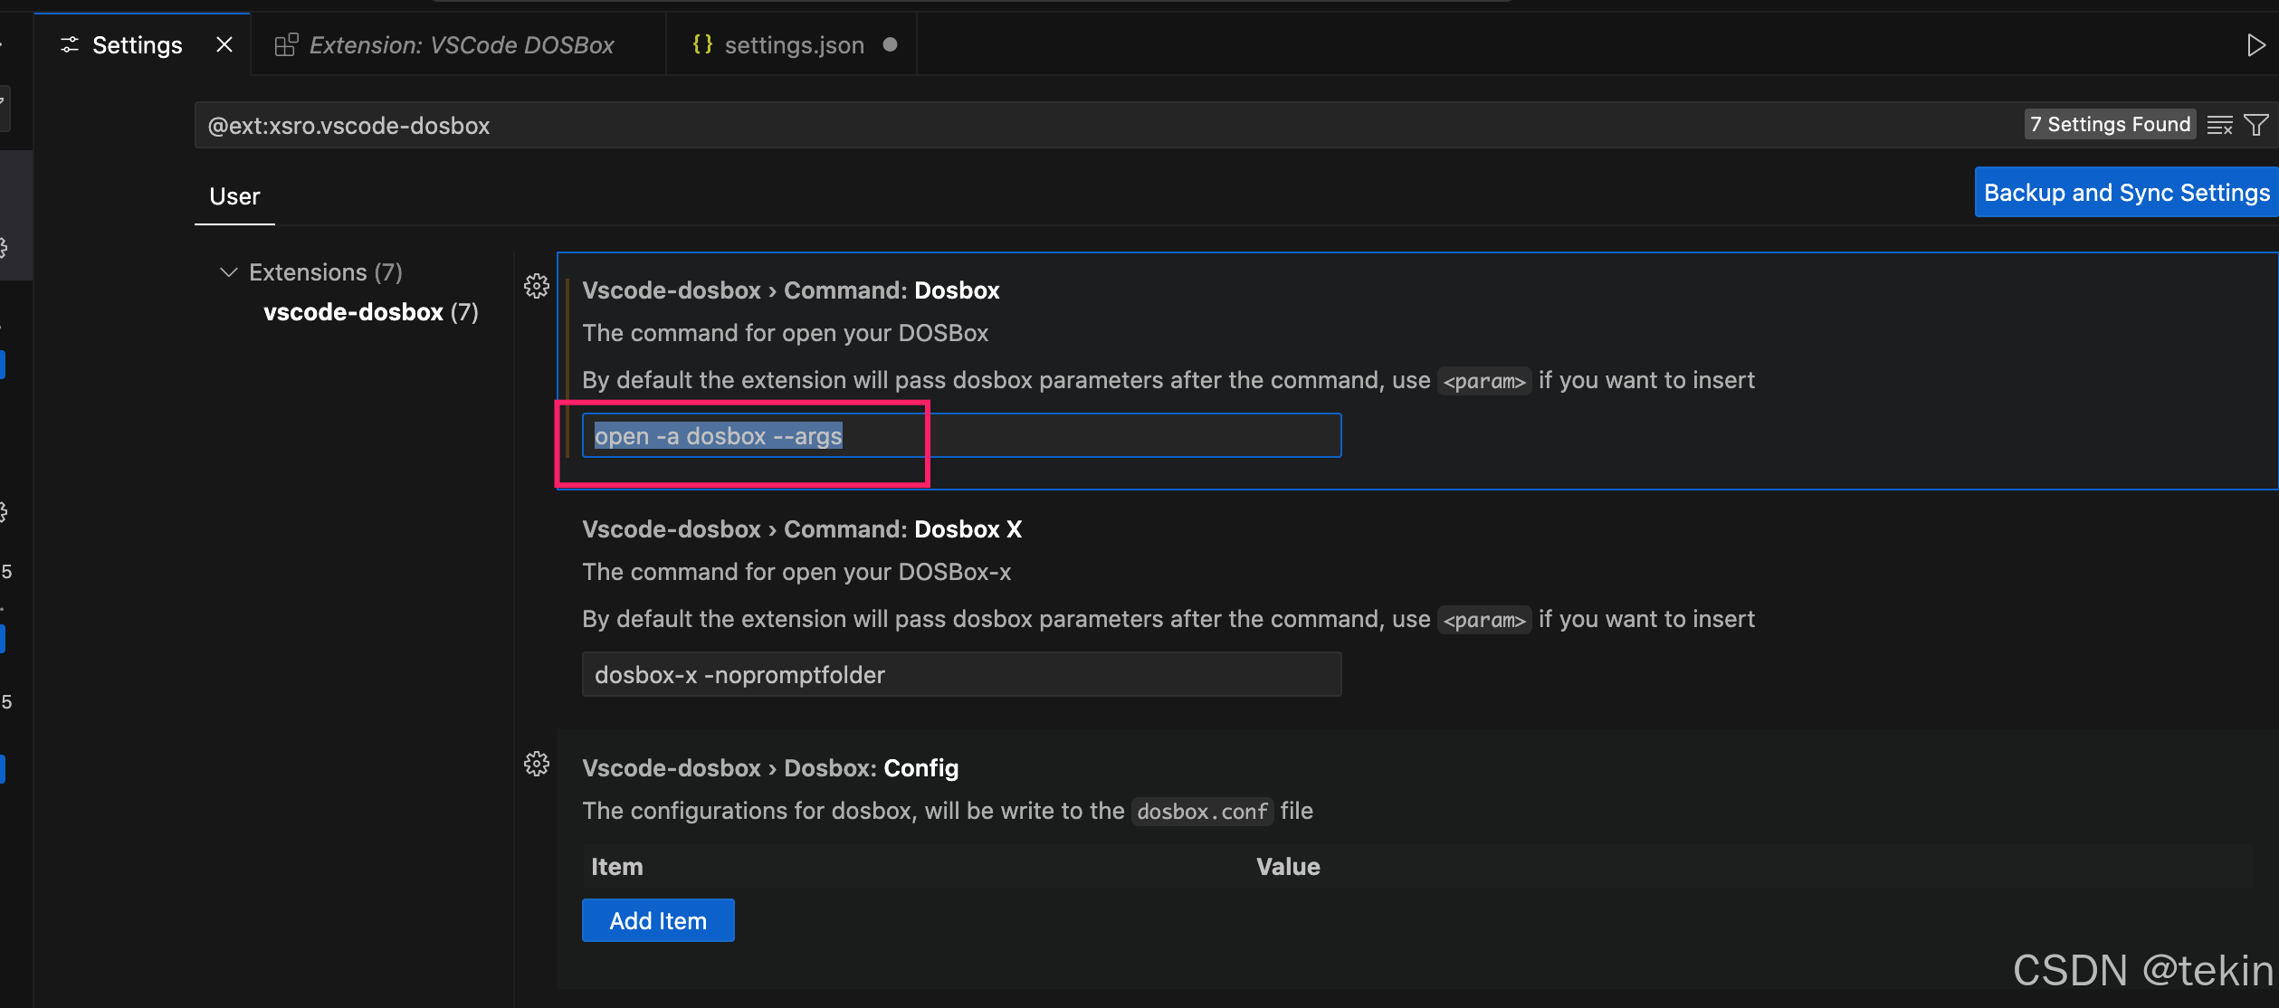Viewport: 2279px width, 1008px height.
Task: Select the User settings scope tab
Action: (x=234, y=196)
